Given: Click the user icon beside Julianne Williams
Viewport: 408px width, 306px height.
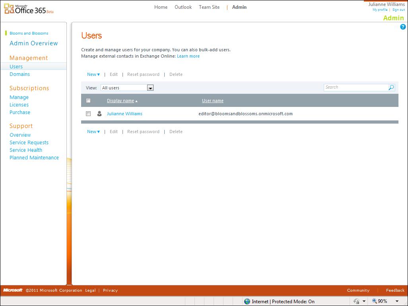Looking at the screenshot, I should coord(99,114).
